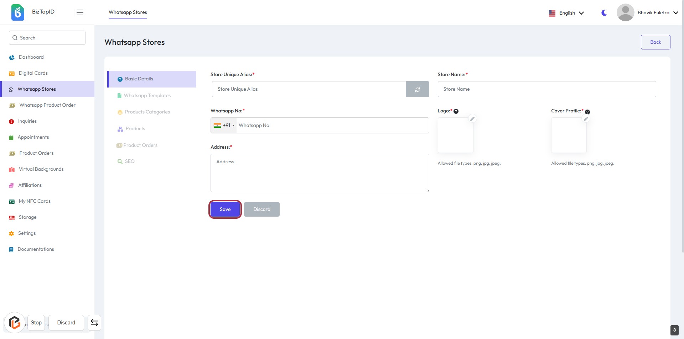Regenerate the store unique alias
684x339 pixels.
[417, 89]
